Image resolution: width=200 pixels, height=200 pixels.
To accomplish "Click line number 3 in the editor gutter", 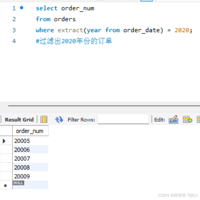I will click(14, 30).
